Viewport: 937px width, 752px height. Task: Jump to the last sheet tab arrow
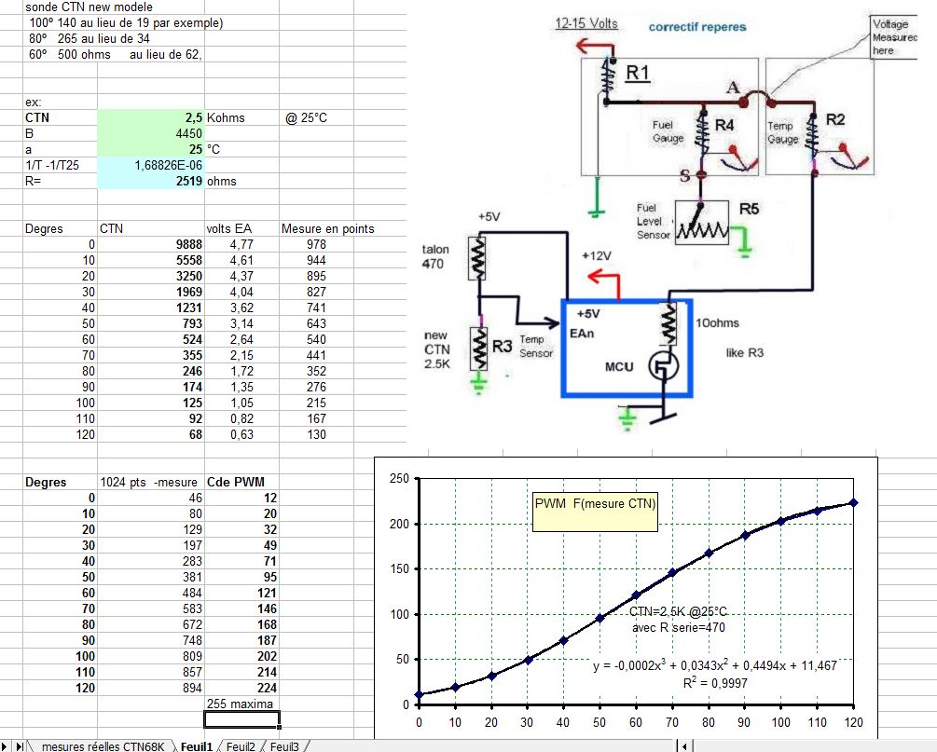pyautogui.click(x=20, y=746)
